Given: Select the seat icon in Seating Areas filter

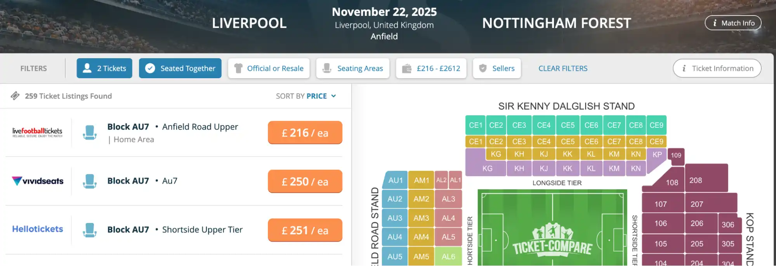Looking at the screenshot, I should point(327,68).
